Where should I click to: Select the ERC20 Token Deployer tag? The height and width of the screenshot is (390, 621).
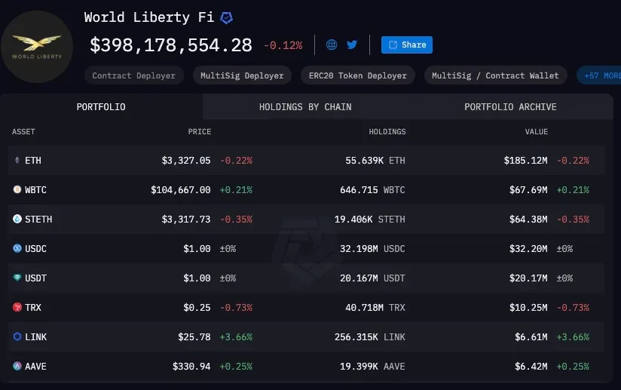[x=358, y=75]
